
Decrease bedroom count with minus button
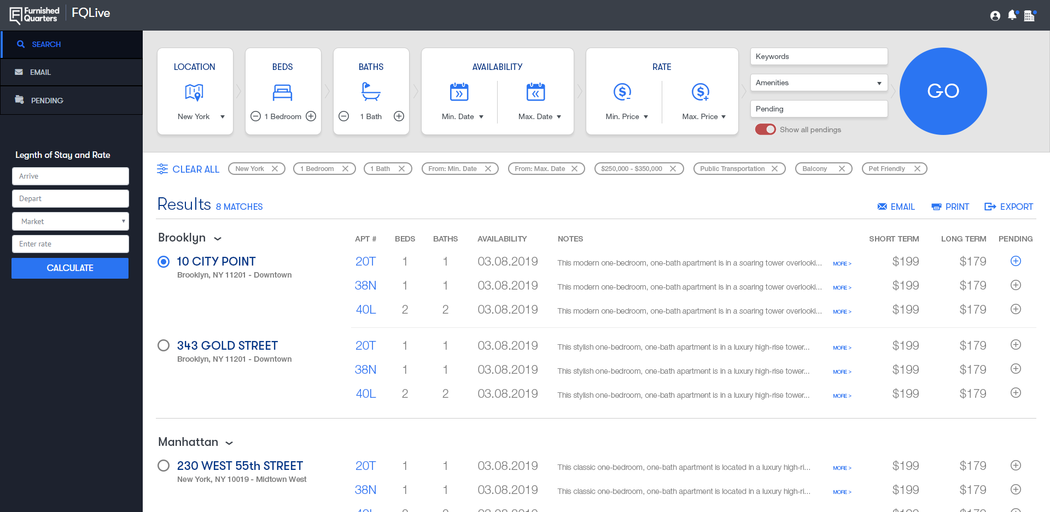tap(255, 116)
